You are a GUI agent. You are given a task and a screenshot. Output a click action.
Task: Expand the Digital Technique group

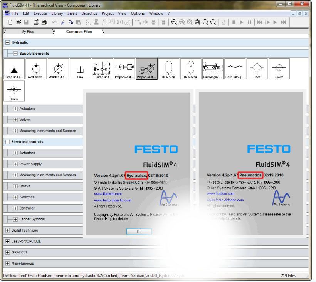[7, 230]
